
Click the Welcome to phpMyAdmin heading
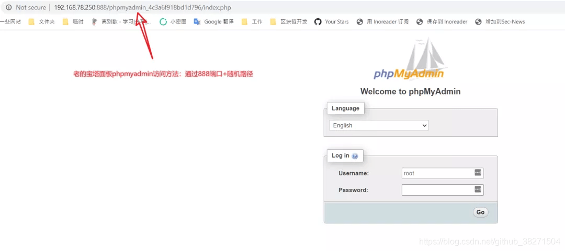pyautogui.click(x=411, y=91)
